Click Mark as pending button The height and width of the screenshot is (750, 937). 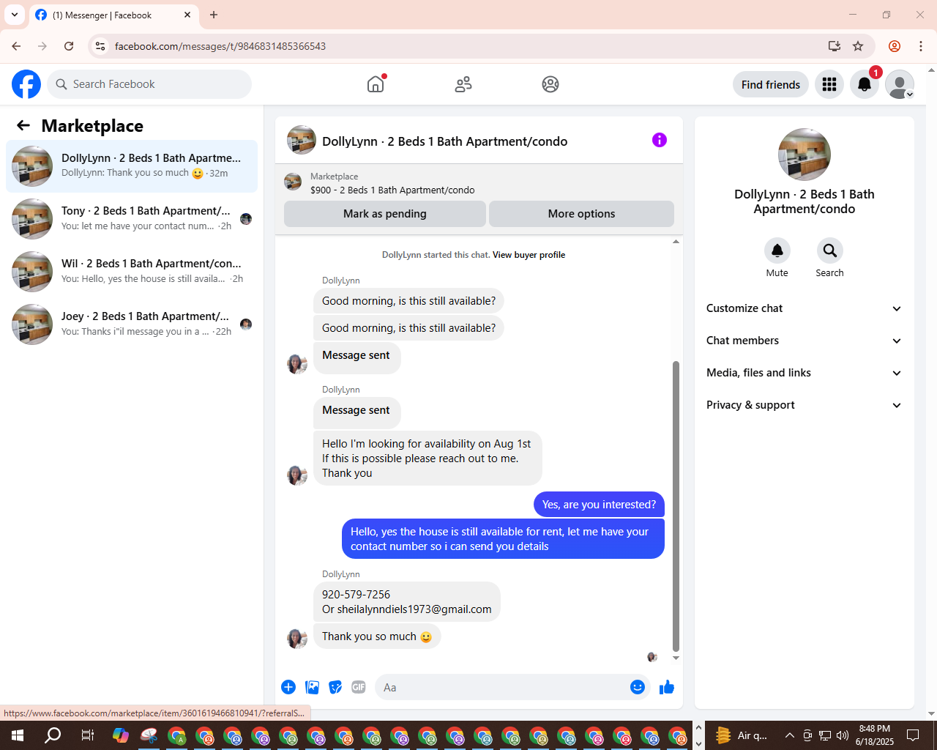pyautogui.click(x=385, y=214)
